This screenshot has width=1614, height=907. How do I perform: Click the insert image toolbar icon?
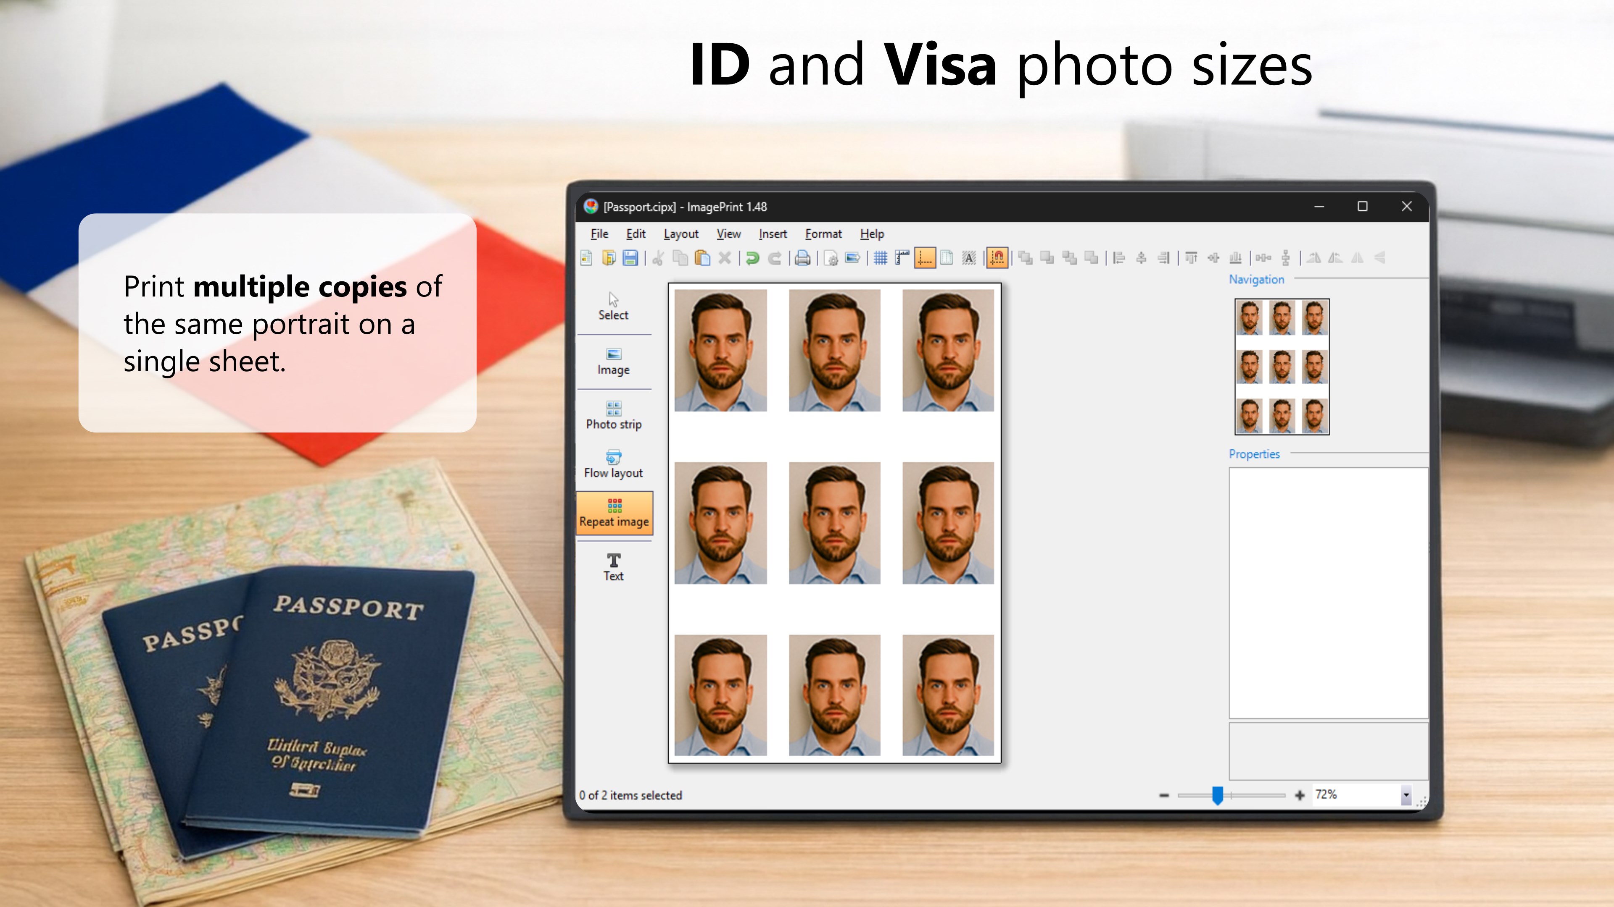pyautogui.click(x=853, y=258)
